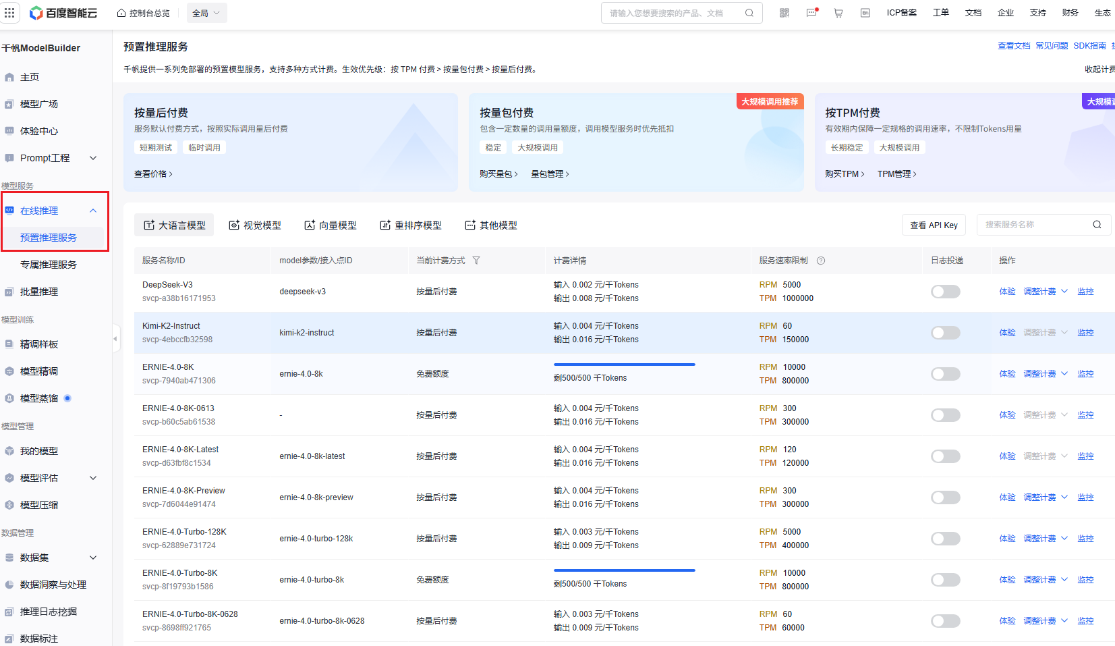
Task: Click the ernie-4.0-8k free quota progress bar
Action: [625, 365]
